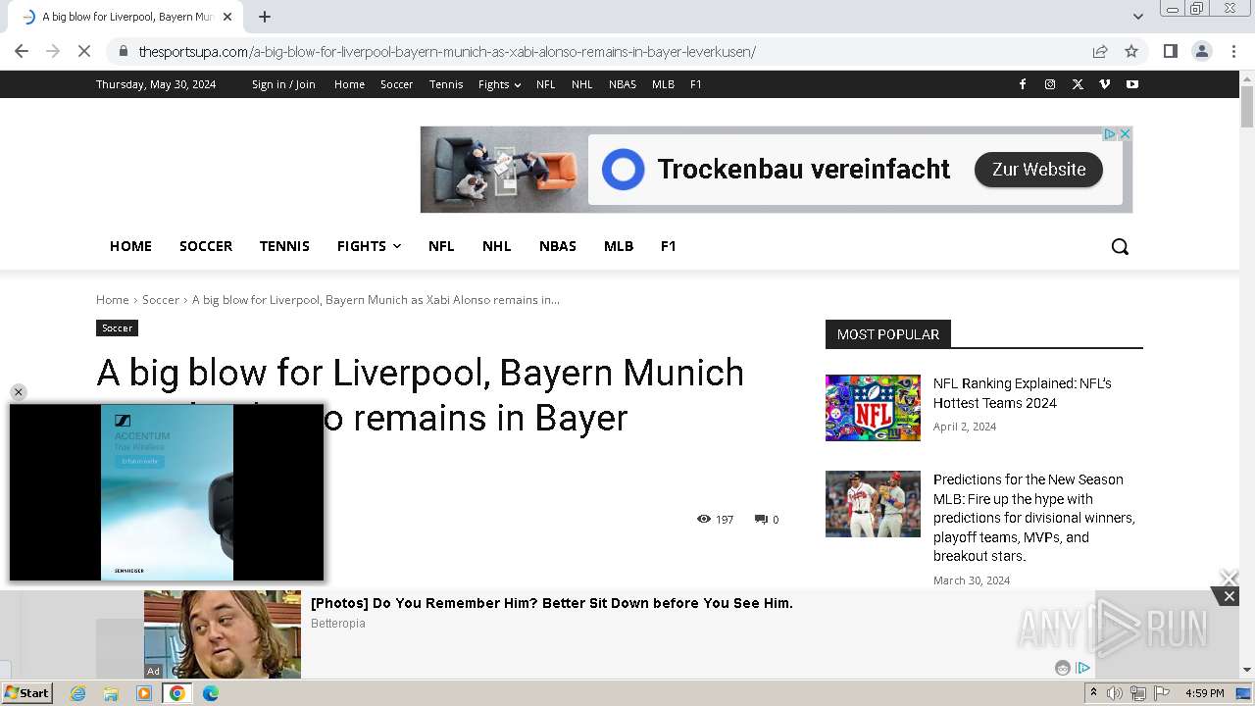Open the browser side panel icon
The height and width of the screenshot is (706, 1255).
(x=1170, y=51)
